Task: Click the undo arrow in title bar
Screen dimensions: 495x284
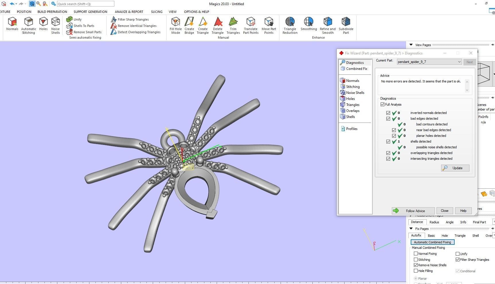Action: 12,4
